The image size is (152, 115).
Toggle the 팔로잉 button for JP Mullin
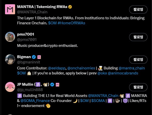[x=138, y=87]
